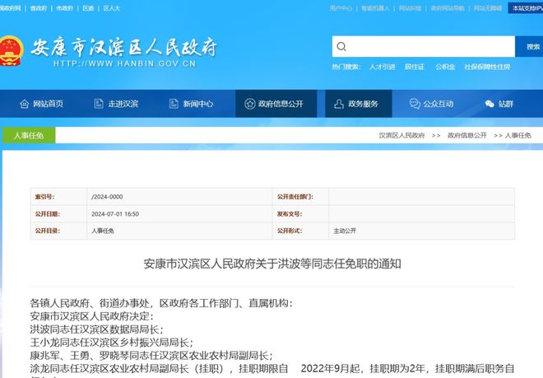The image size is (543, 378).
Task: Click the green 人事任免 section tab
Action: pyautogui.click(x=29, y=135)
